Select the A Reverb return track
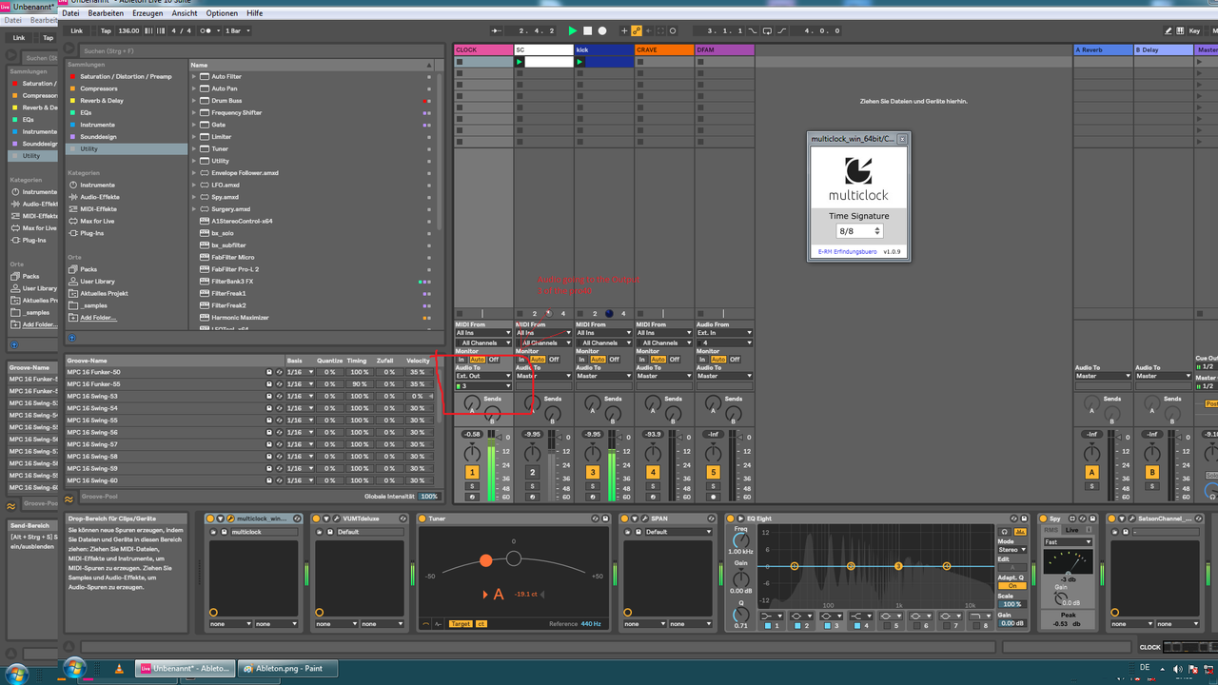 pyautogui.click(x=1102, y=49)
